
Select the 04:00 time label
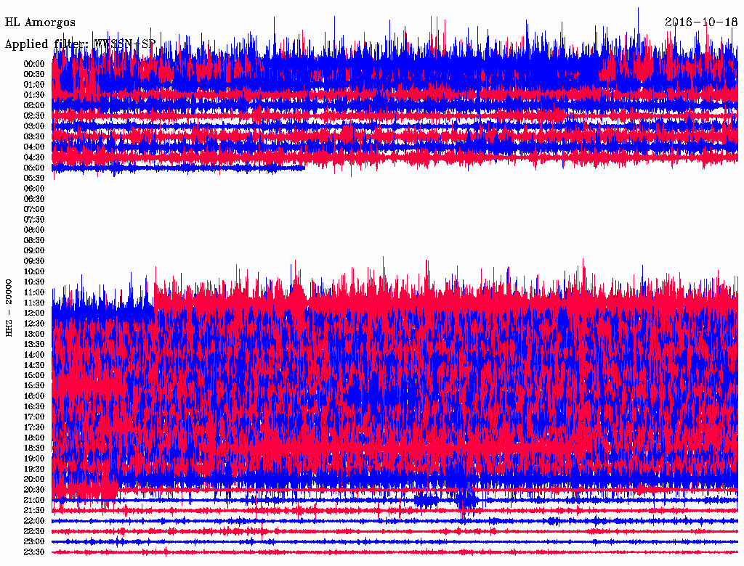pos(34,147)
